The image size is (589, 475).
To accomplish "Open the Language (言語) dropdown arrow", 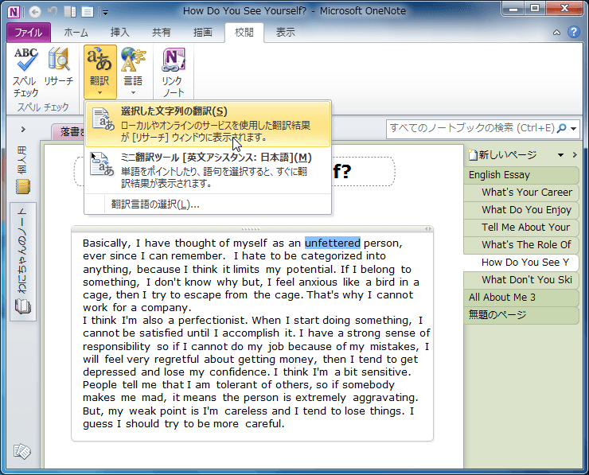I will click(x=134, y=93).
